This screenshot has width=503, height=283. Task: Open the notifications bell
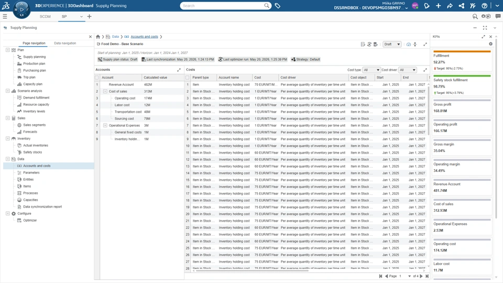(427, 6)
